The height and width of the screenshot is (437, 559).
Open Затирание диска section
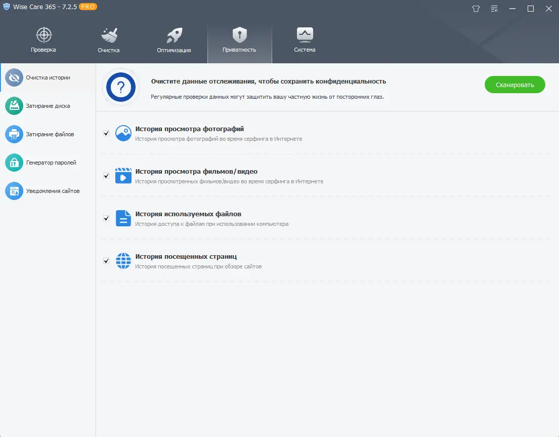tap(48, 106)
